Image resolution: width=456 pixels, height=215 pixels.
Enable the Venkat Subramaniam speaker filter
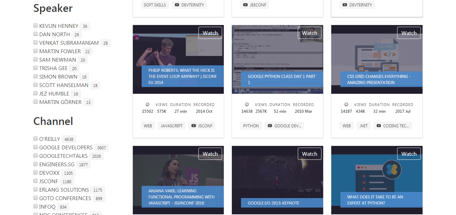point(35,43)
